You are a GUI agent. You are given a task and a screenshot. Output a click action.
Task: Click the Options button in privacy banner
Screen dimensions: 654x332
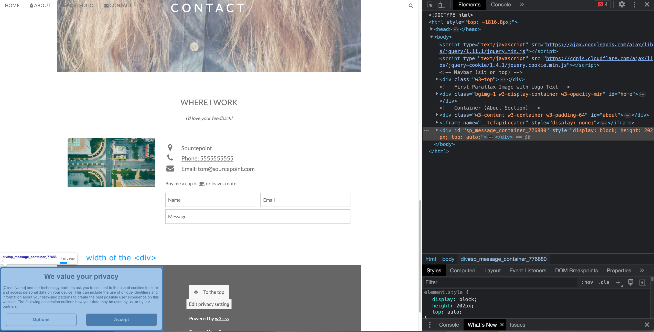[x=41, y=319]
